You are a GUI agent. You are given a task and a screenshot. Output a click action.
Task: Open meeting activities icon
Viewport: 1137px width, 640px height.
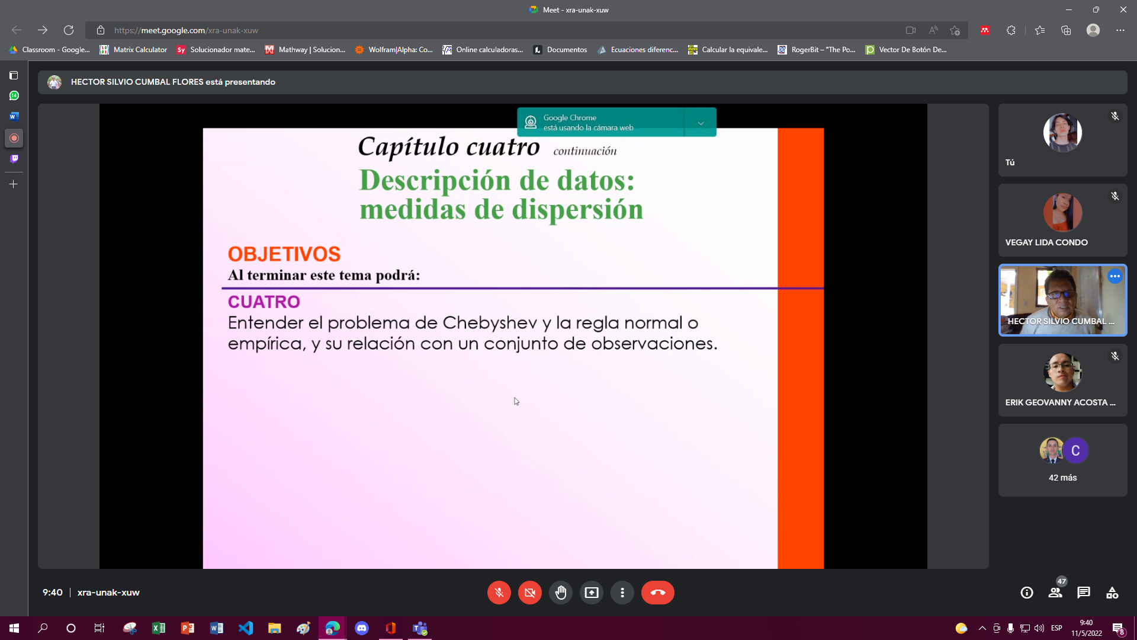[1112, 592]
